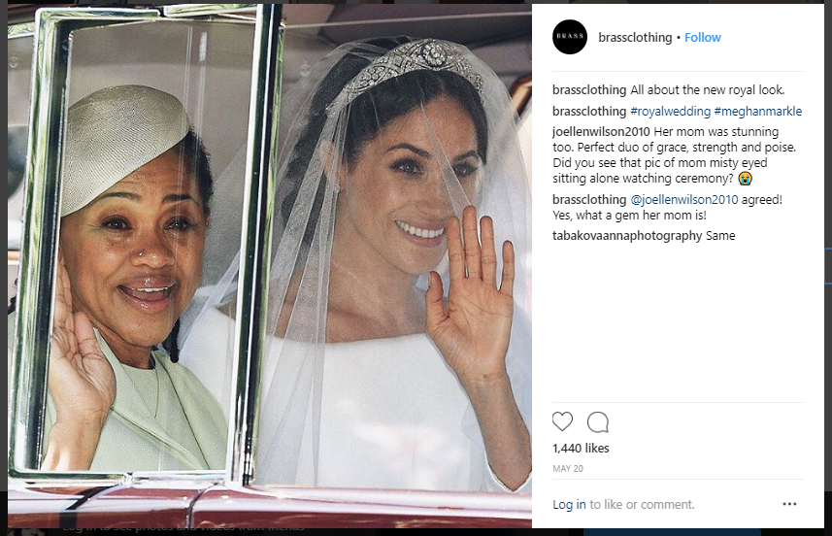Open the three-dot more options menu
This screenshot has height=536, width=832.
(789, 504)
